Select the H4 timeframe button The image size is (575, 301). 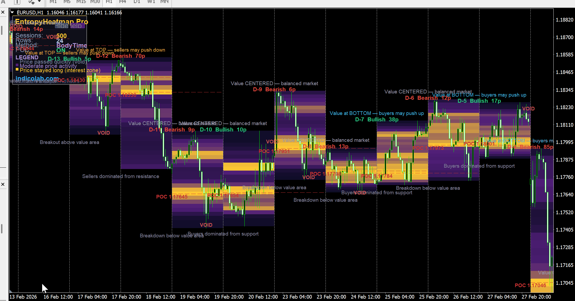click(122, 2)
